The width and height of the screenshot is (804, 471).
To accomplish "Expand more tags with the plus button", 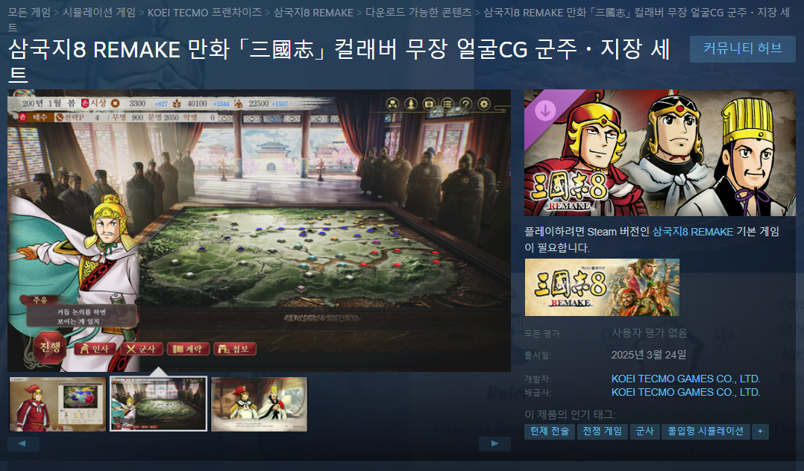I will (x=760, y=432).
